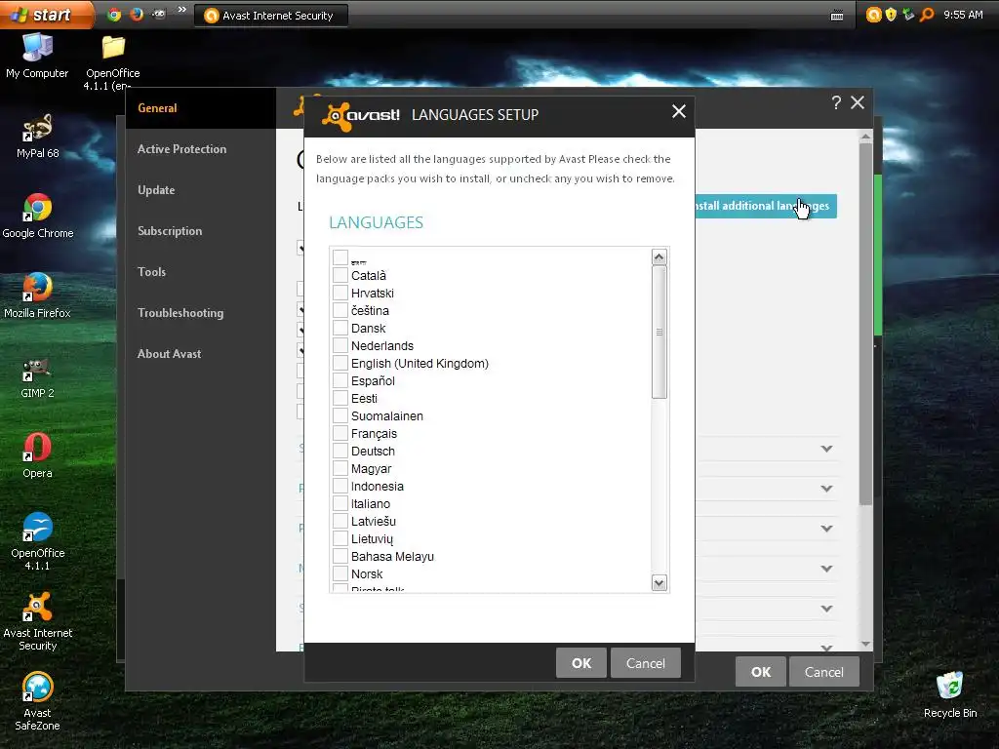Click settings window scroll down arrow
This screenshot has width=999, height=749.
point(865,644)
